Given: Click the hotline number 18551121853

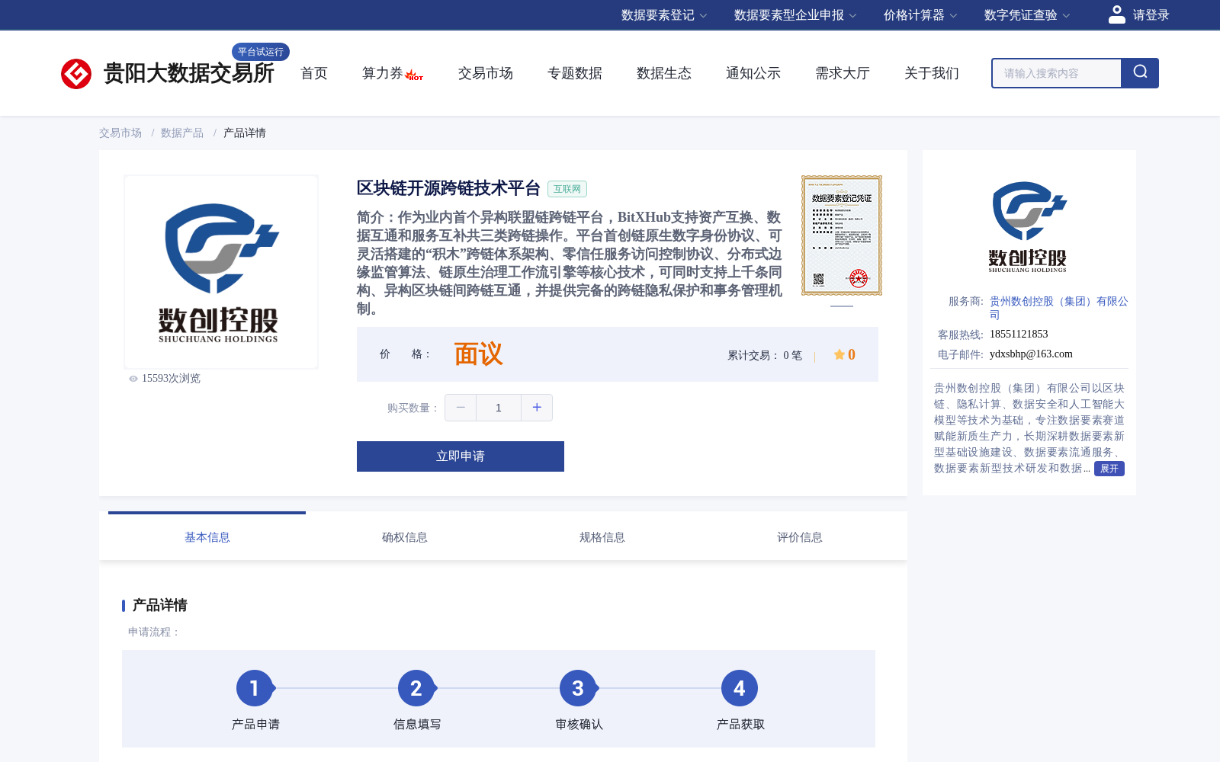Looking at the screenshot, I should [1019, 334].
